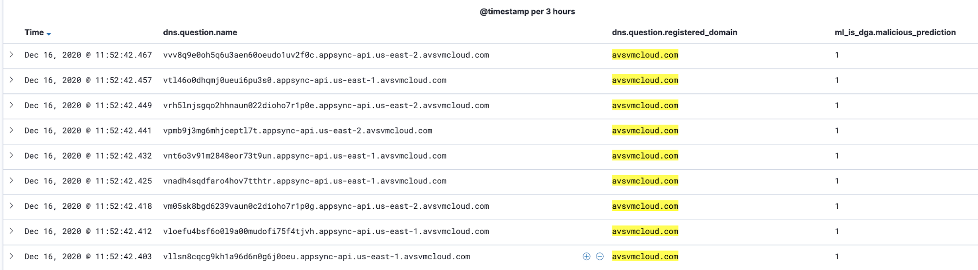Click the domain name starting with vnadh4sqdfaro
Screen dimensions: 978x270
pyautogui.click(x=305, y=181)
